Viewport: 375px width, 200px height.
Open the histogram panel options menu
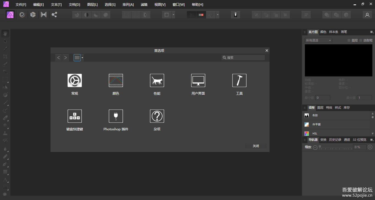coord(372,32)
